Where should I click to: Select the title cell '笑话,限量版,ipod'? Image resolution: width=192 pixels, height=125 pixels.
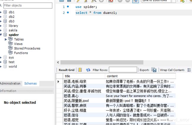tap(84, 100)
